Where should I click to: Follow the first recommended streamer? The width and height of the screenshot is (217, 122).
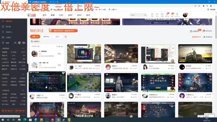(59, 54)
